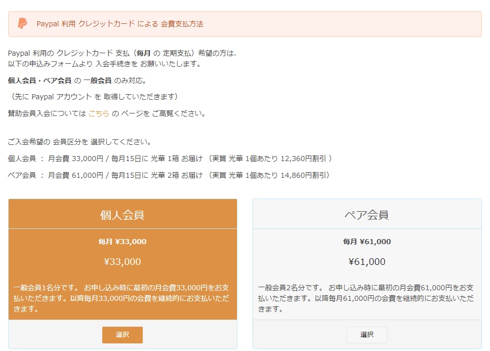Click the large ¥61,000 price
490x351 pixels.
tap(366, 262)
